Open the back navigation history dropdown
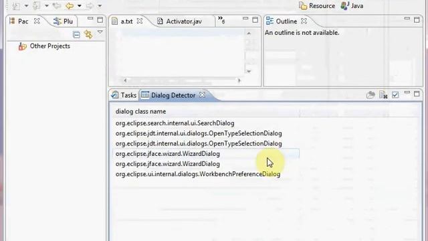This screenshot has width=428, height=241. [x=80, y=6]
